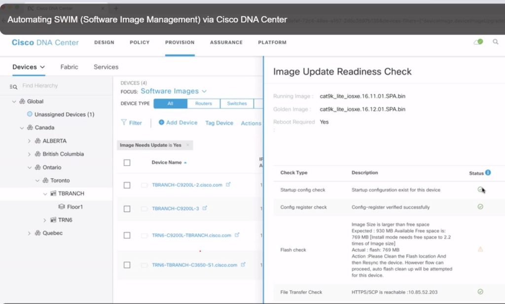This screenshot has height=304, width=505.
Task: Click the hierarchy search icon
Action: point(13,86)
